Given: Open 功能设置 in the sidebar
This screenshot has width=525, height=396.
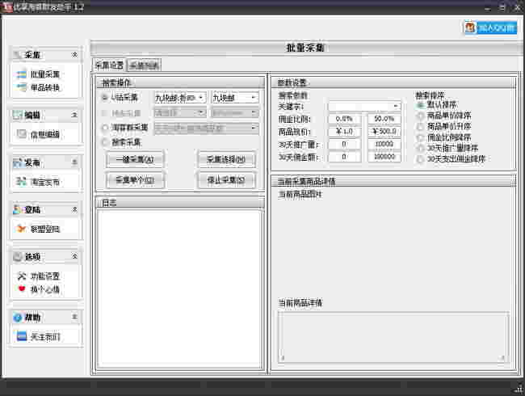Looking at the screenshot, I should 44,276.
